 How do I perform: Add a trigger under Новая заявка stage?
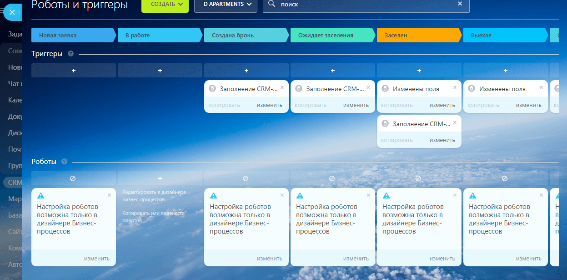pos(74,71)
